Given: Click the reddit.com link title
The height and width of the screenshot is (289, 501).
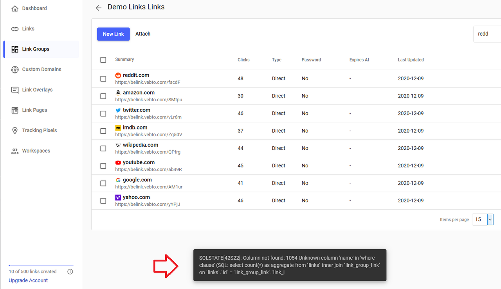Looking at the screenshot, I should pyautogui.click(x=136, y=75).
